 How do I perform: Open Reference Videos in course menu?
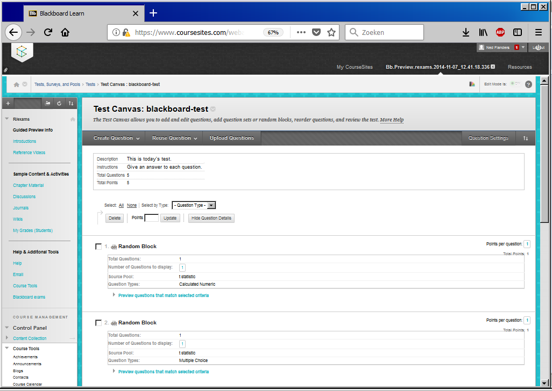29,153
